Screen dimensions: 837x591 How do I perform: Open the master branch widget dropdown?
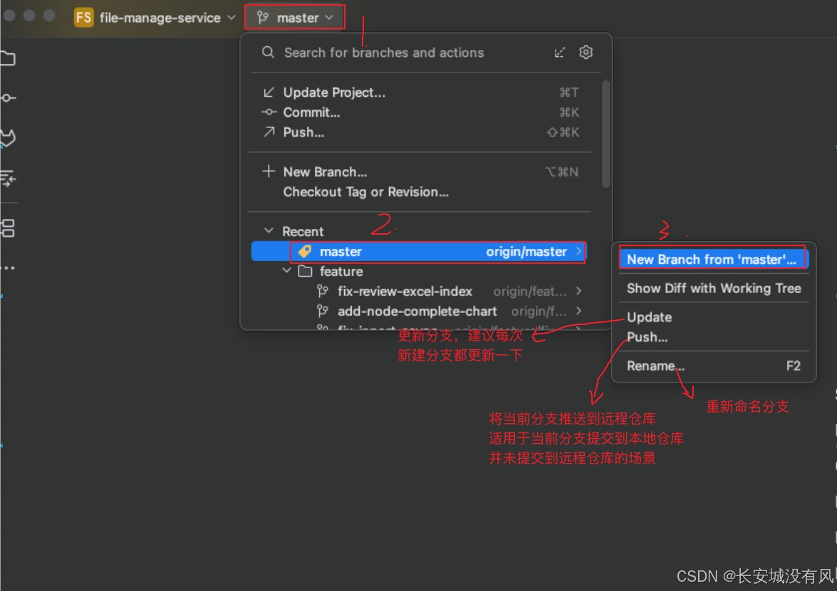(x=295, y=18)
